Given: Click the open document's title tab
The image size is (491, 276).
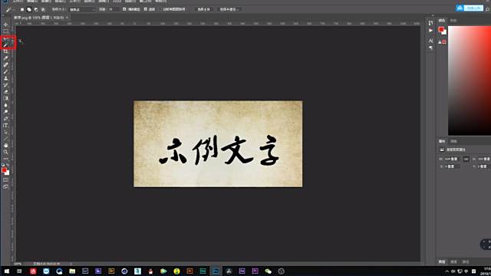Looking at the screenshot, I should click(39, 18).
